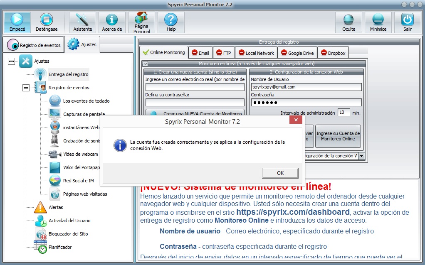
Task: Click the Valor del Portapapeles clipboard icon
Action: point(55,167)
